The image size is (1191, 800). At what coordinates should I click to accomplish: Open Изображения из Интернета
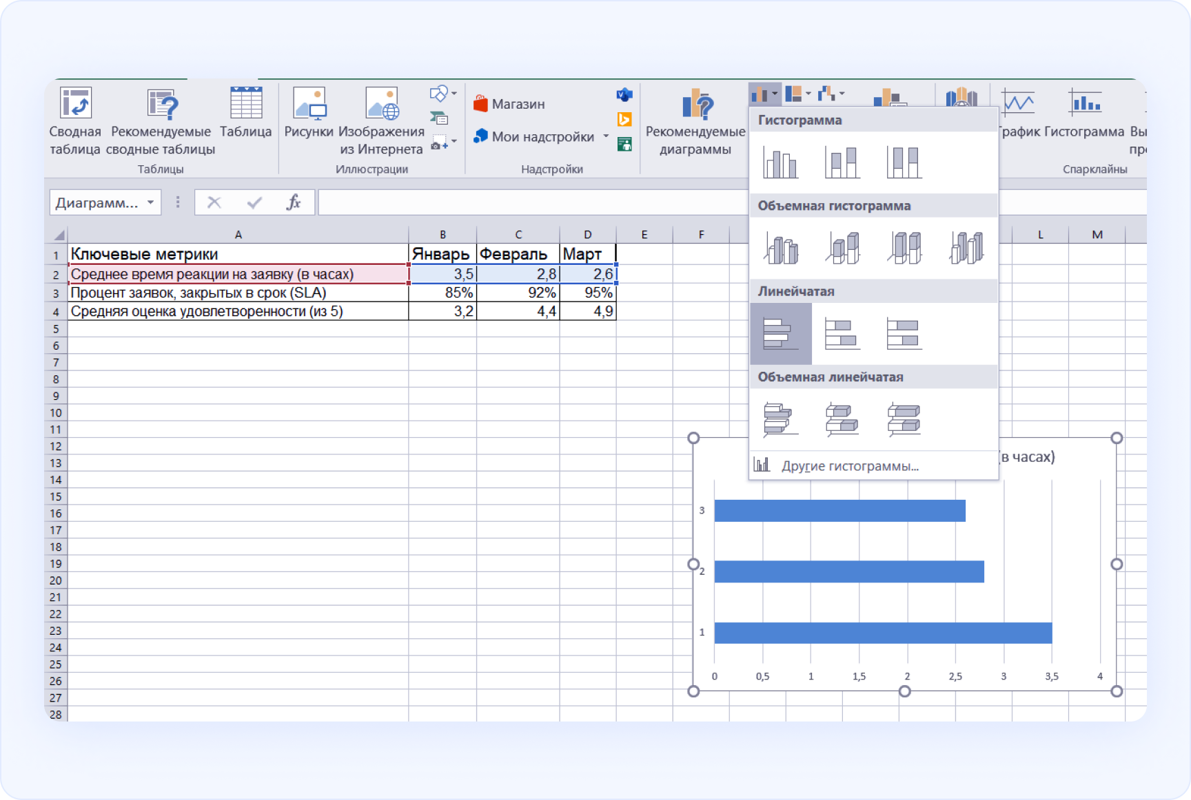381,105
